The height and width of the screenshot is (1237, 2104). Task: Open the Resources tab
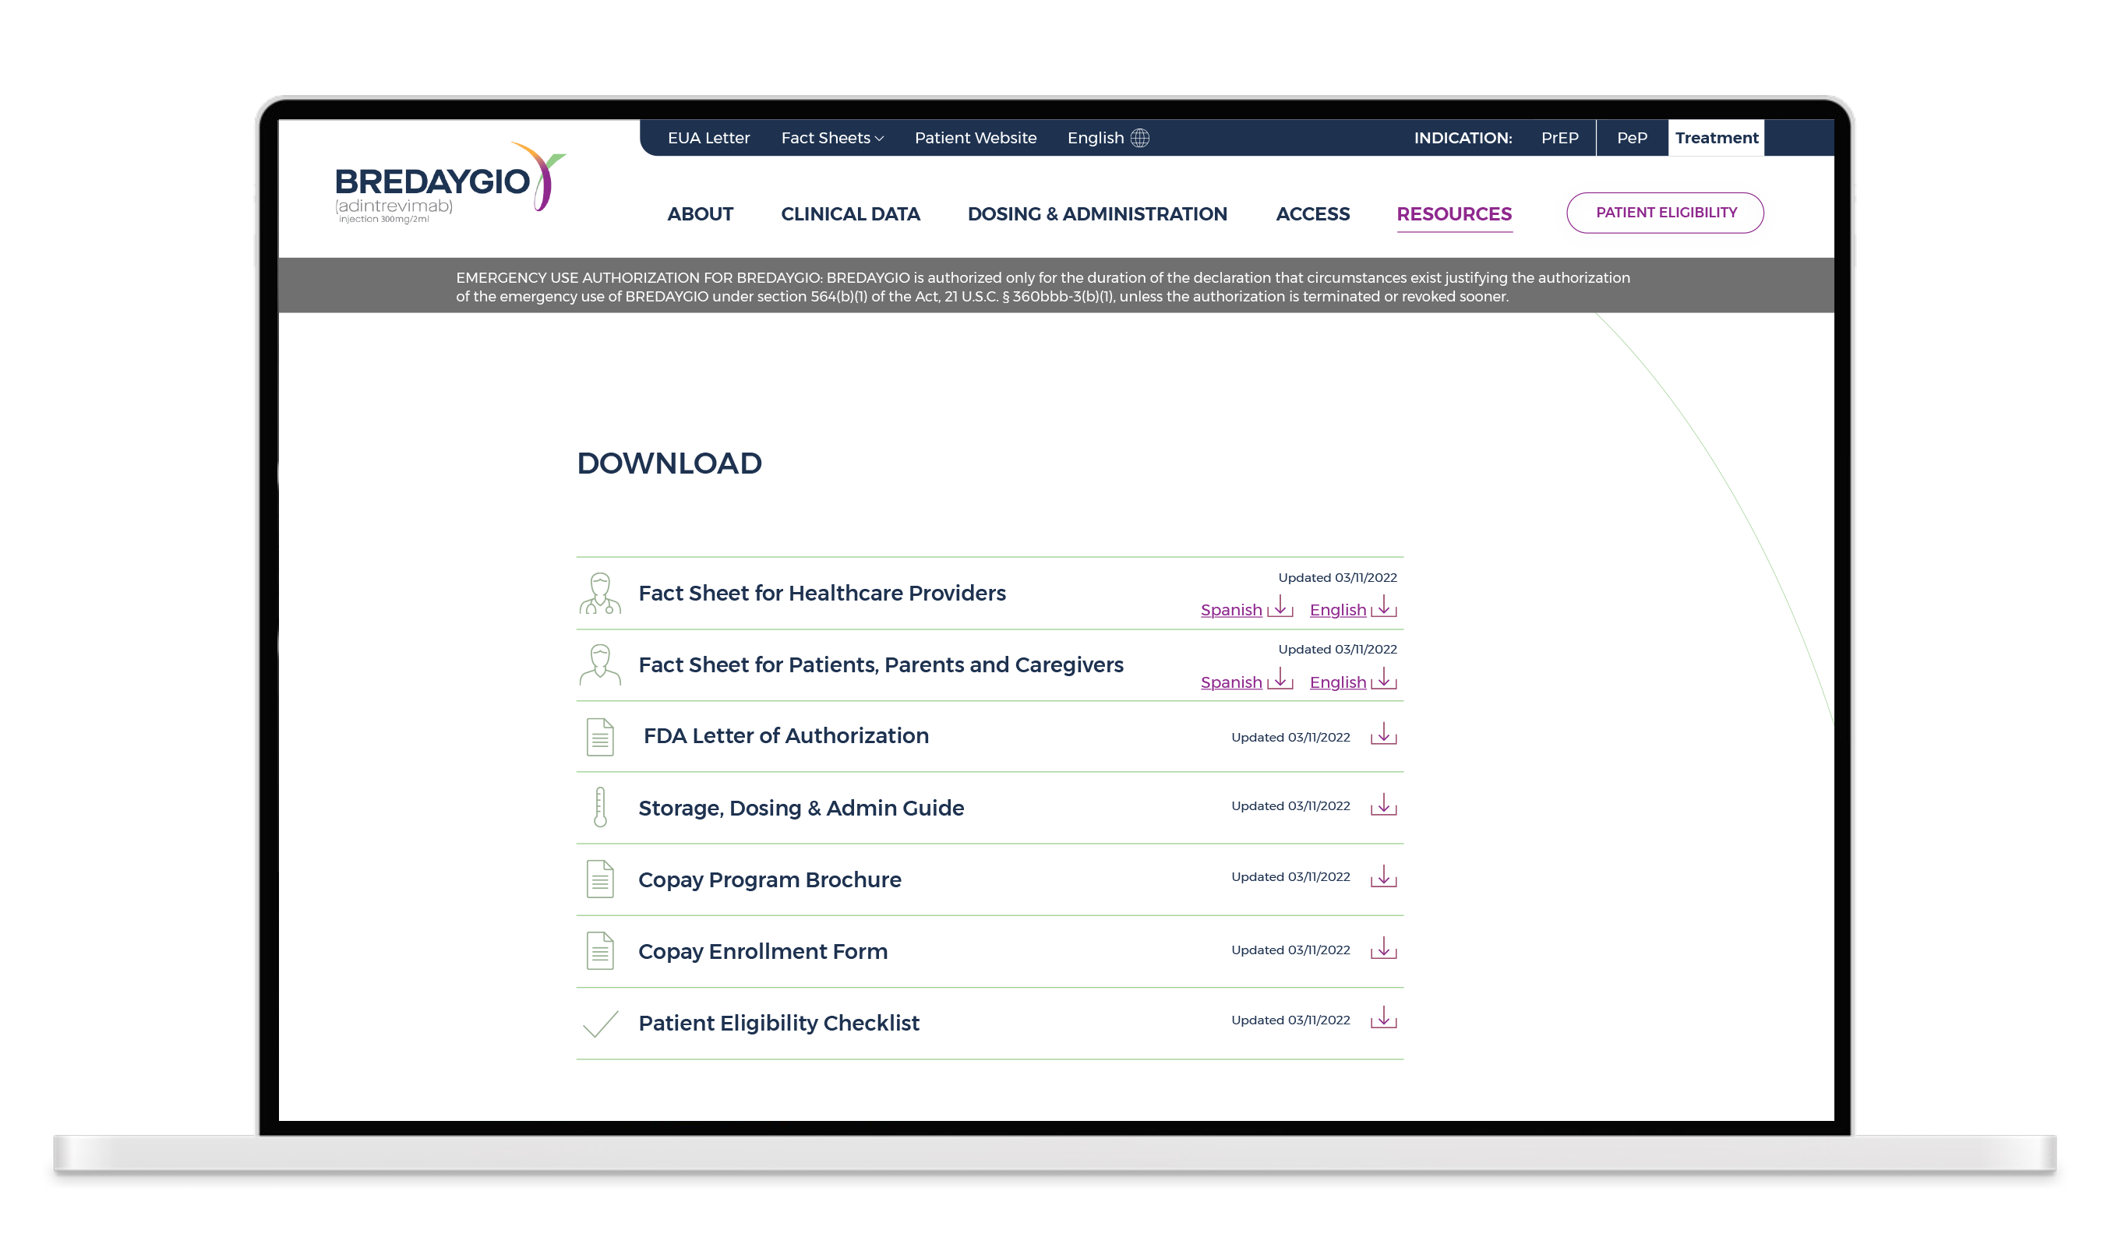[x=1453, y=213]
